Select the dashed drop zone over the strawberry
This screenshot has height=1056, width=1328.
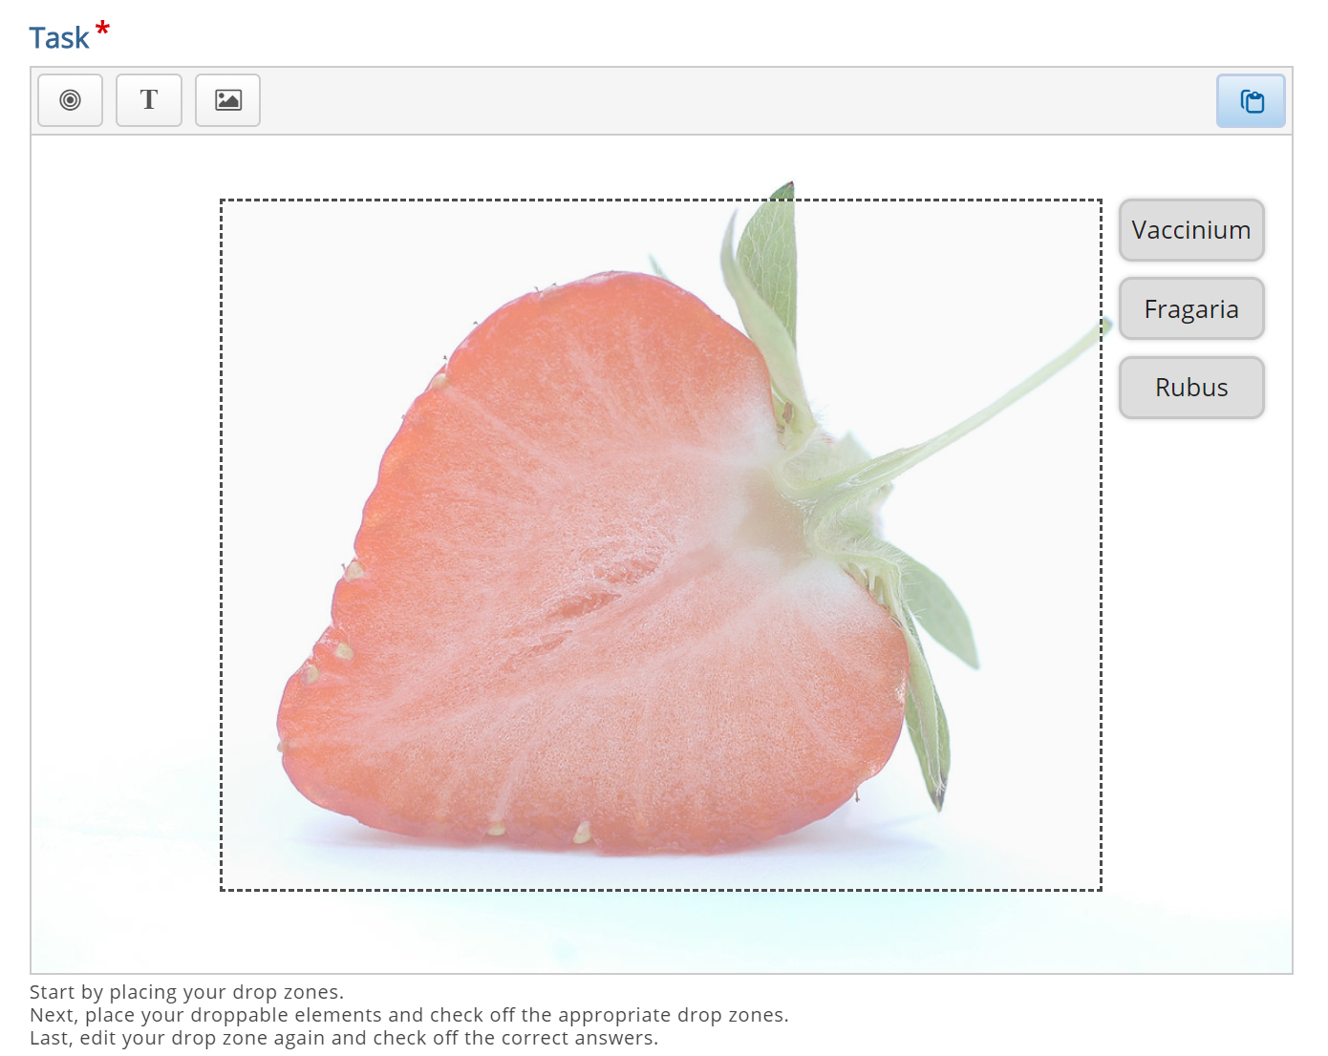(x=661, y=545)
